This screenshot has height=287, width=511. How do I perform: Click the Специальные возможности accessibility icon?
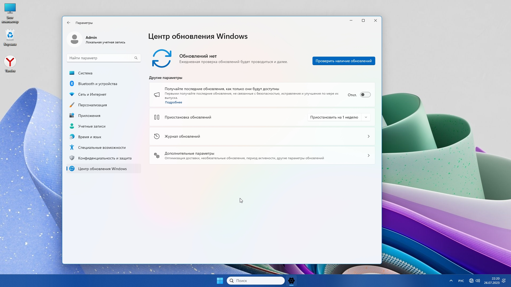(x=72, y=147)
